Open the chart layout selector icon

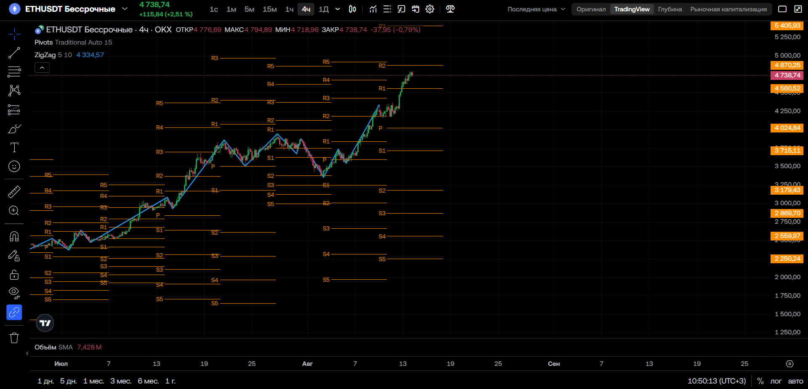click(x=782, y=9)
